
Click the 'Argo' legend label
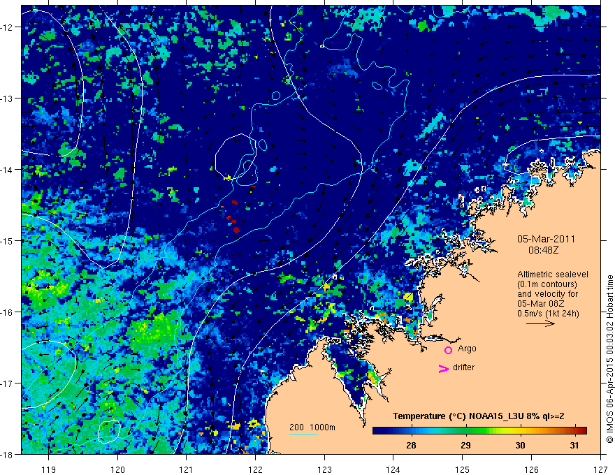[x=467, y=349]
